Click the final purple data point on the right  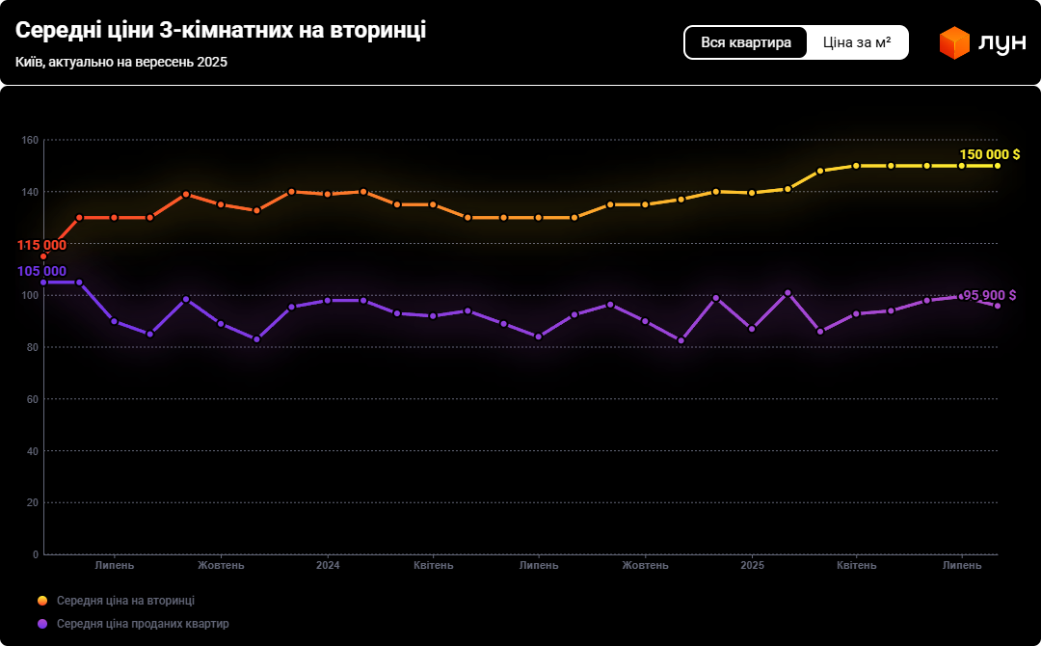998,306
